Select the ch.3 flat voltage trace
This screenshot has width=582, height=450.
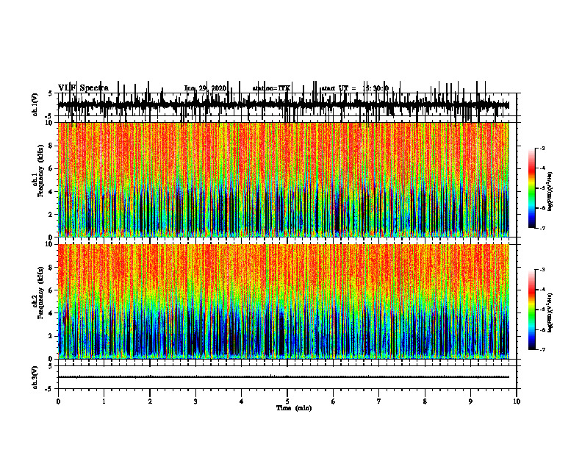(284, 377)
